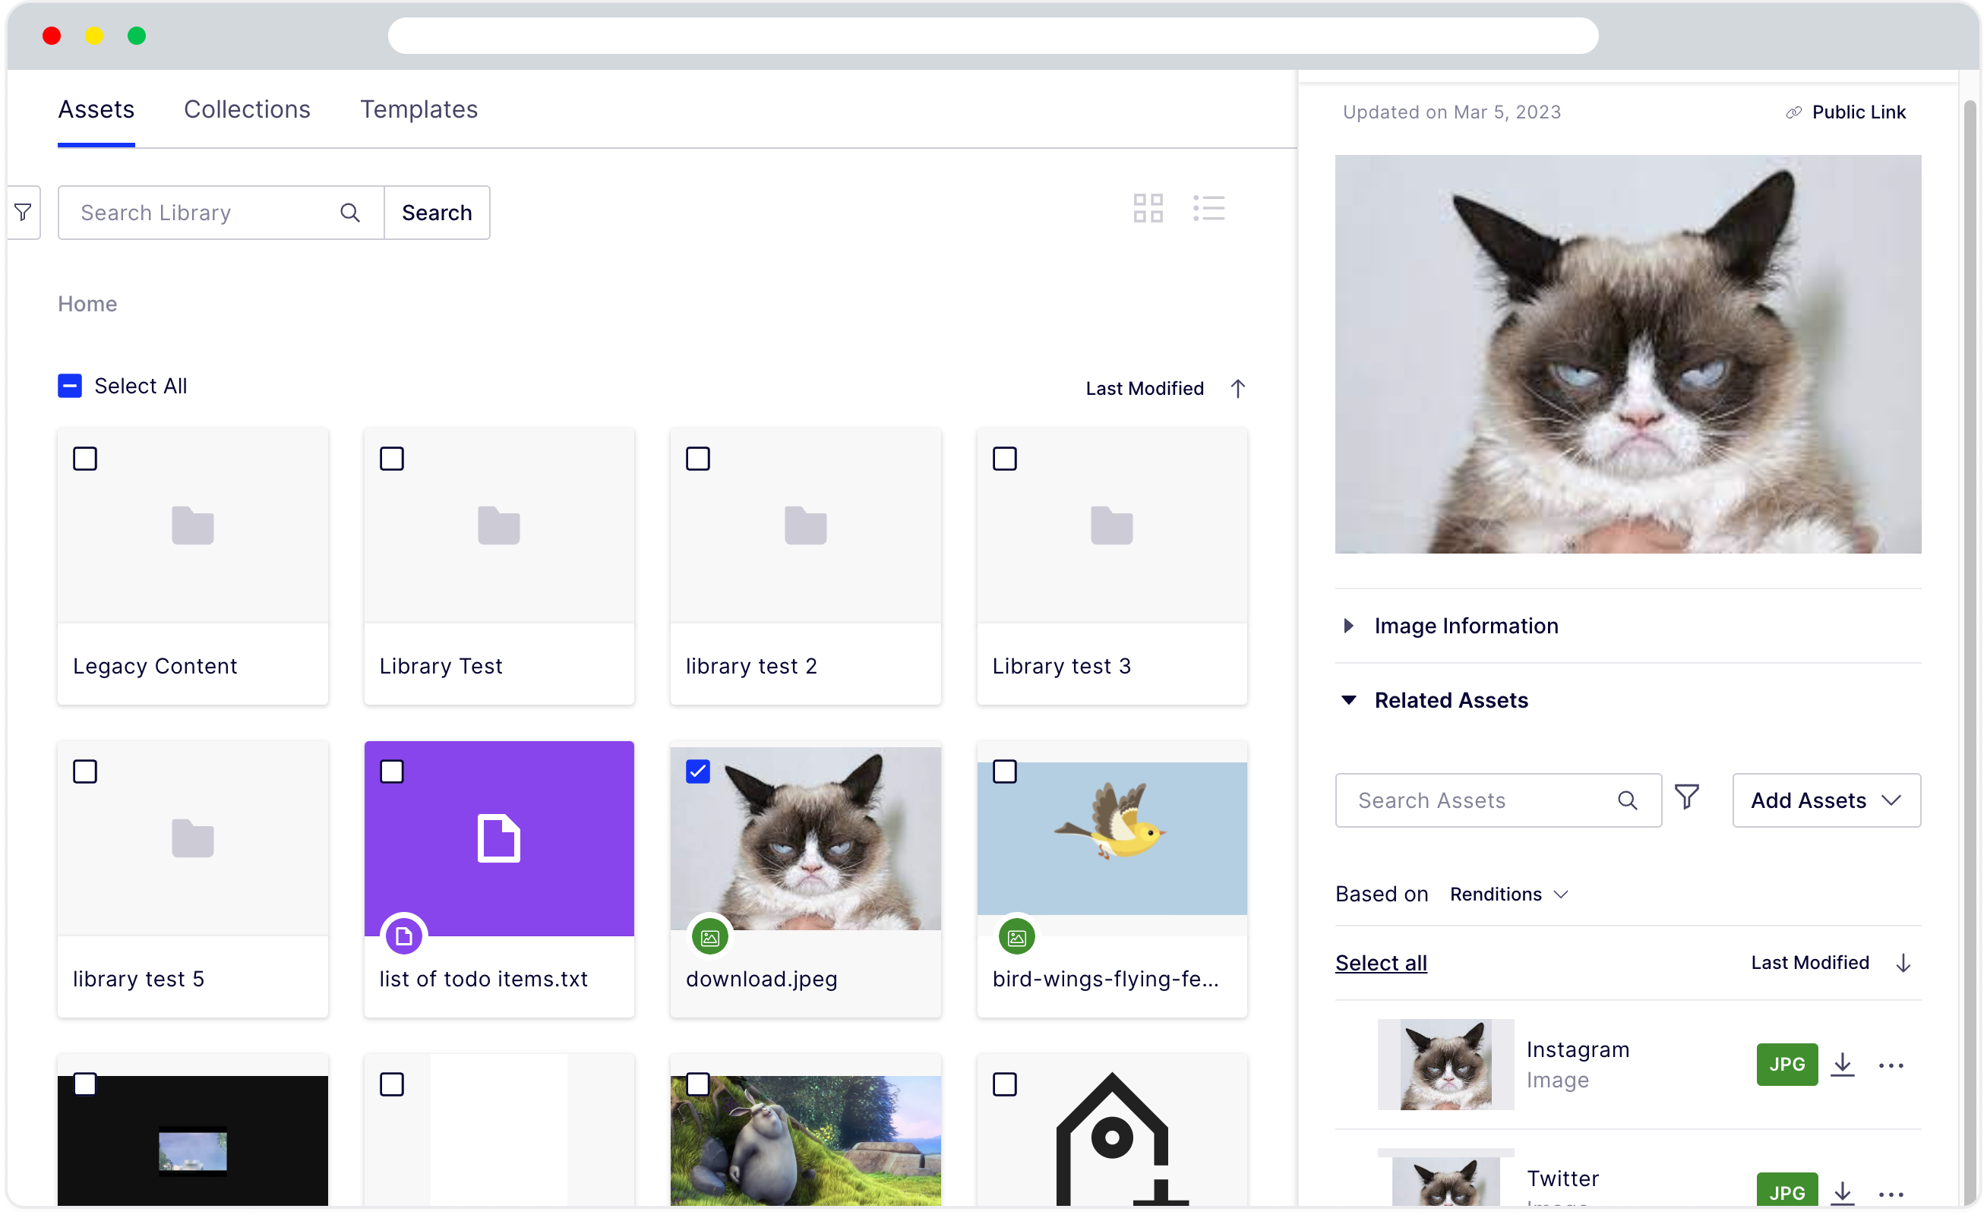
Task: Click the filter icon in Related Assets
Action: [1693, 800]
